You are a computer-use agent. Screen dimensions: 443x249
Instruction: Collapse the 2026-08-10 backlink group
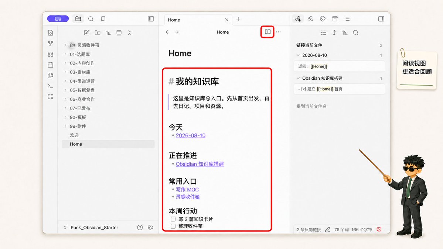pyautogui.click(x=298, y=55)
